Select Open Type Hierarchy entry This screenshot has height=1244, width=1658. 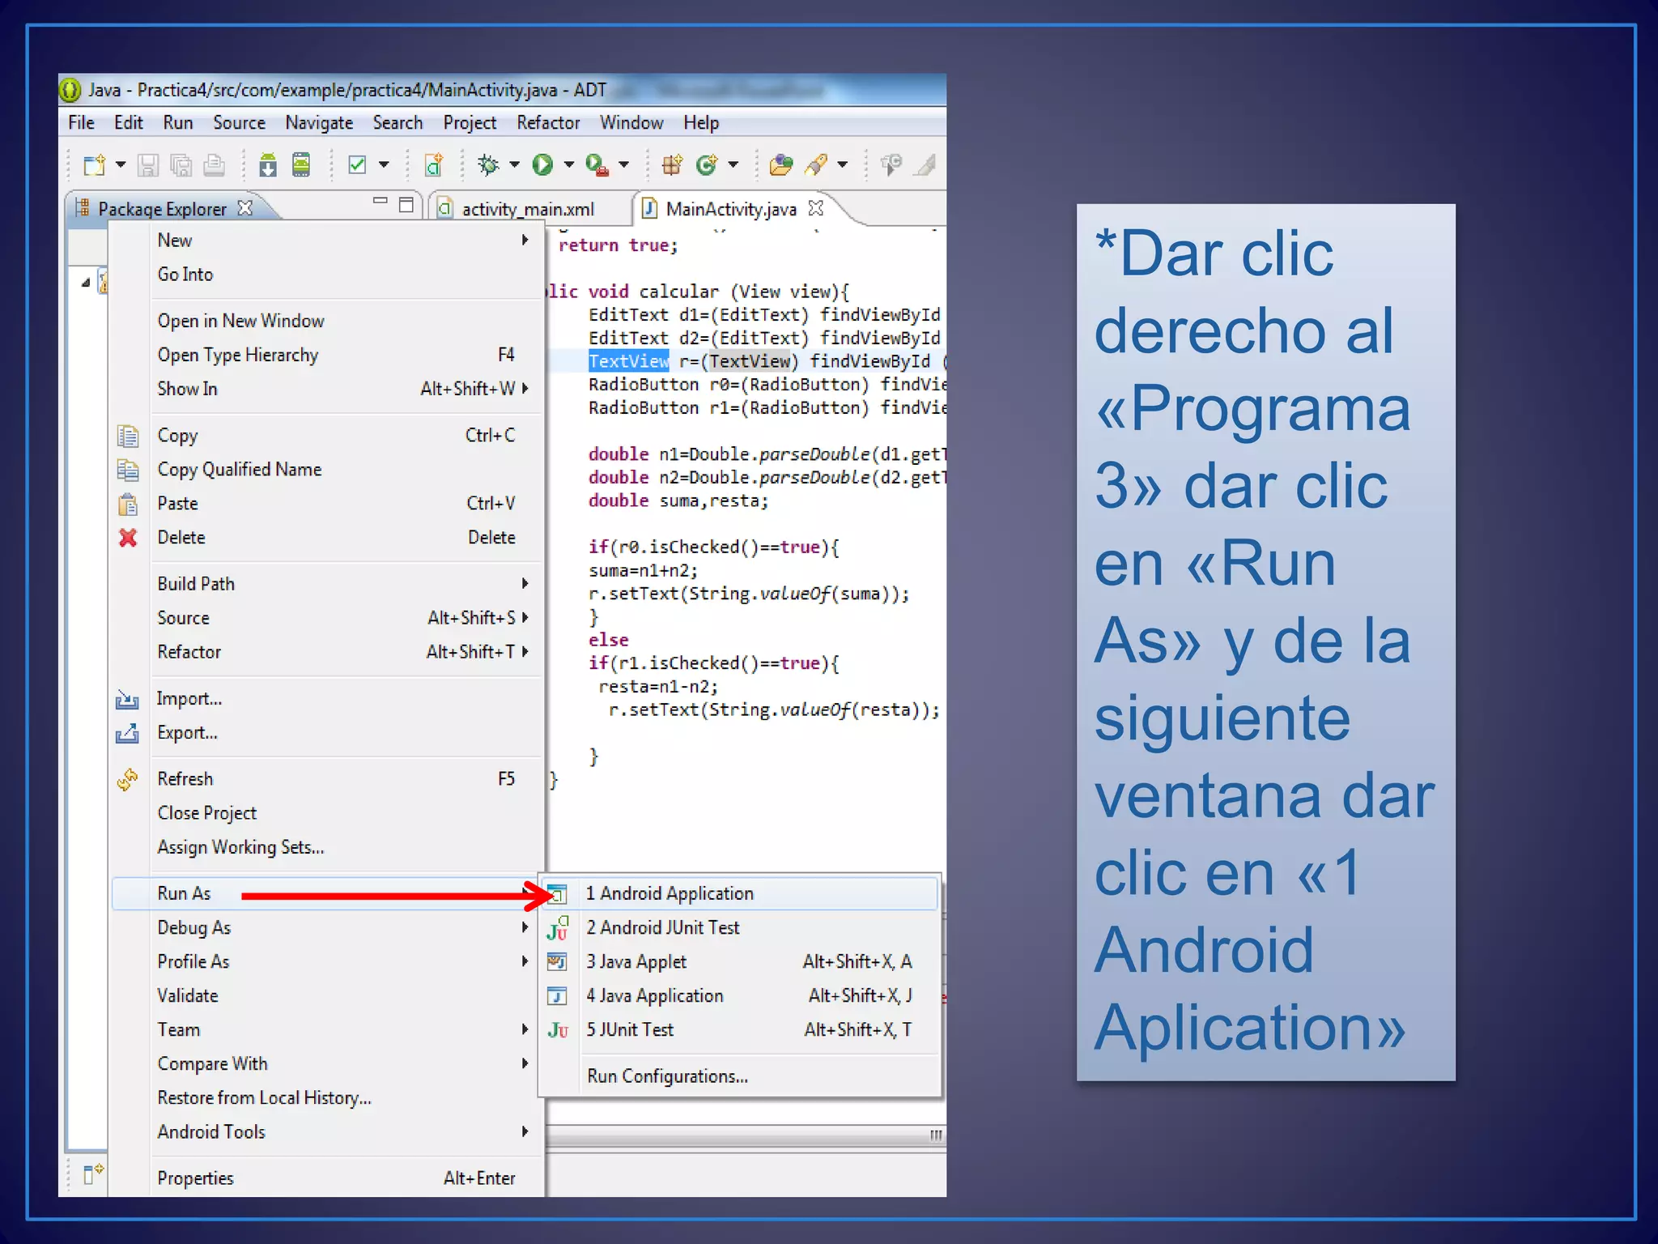(x=326, y=355)
